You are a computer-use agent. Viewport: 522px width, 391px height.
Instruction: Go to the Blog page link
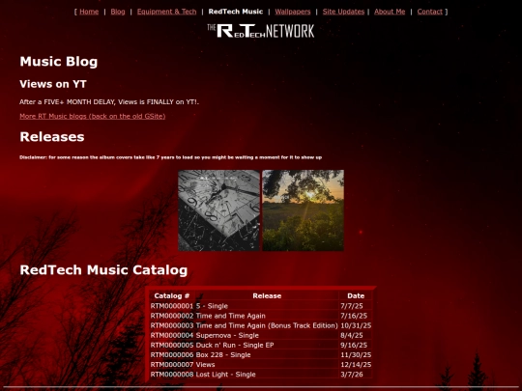[x=118, y=12]
